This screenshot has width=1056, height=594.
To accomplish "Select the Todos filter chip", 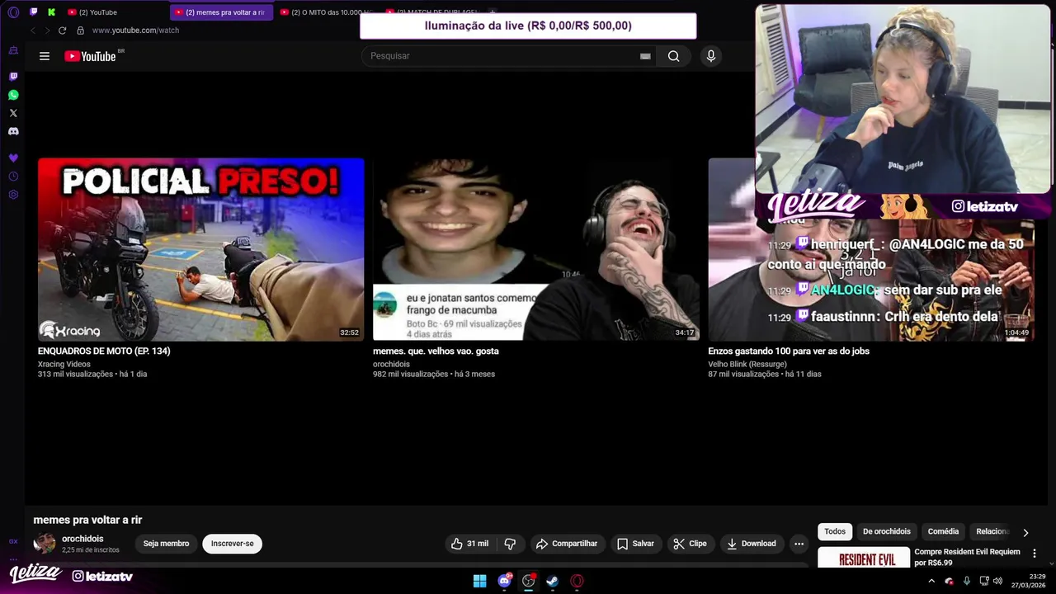I will 835,532.
